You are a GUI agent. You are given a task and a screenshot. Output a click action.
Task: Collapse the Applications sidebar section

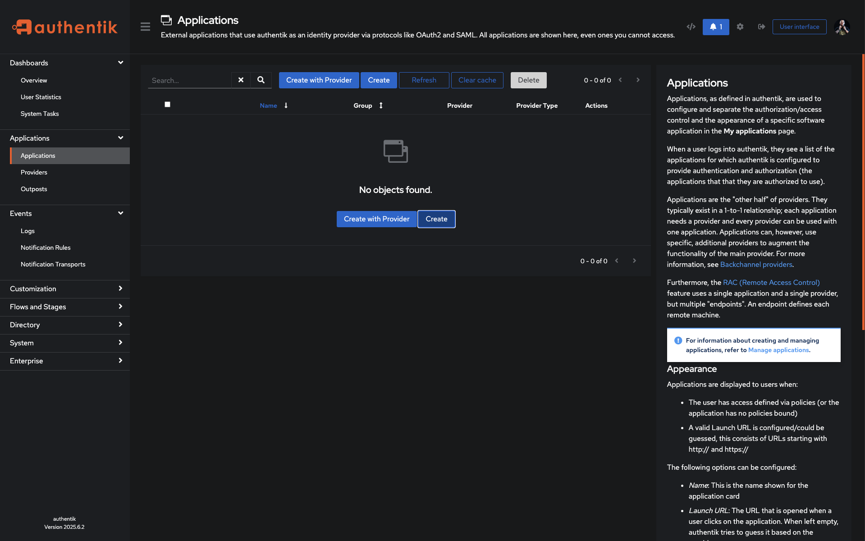pos(65,138)
